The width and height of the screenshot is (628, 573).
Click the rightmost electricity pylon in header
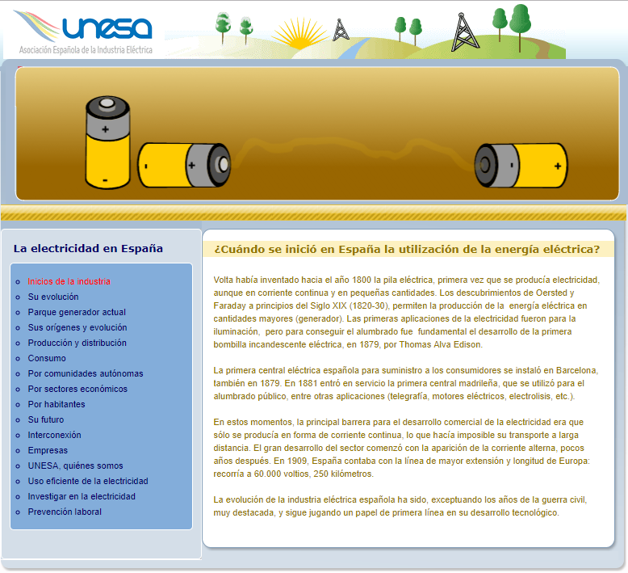464,31
